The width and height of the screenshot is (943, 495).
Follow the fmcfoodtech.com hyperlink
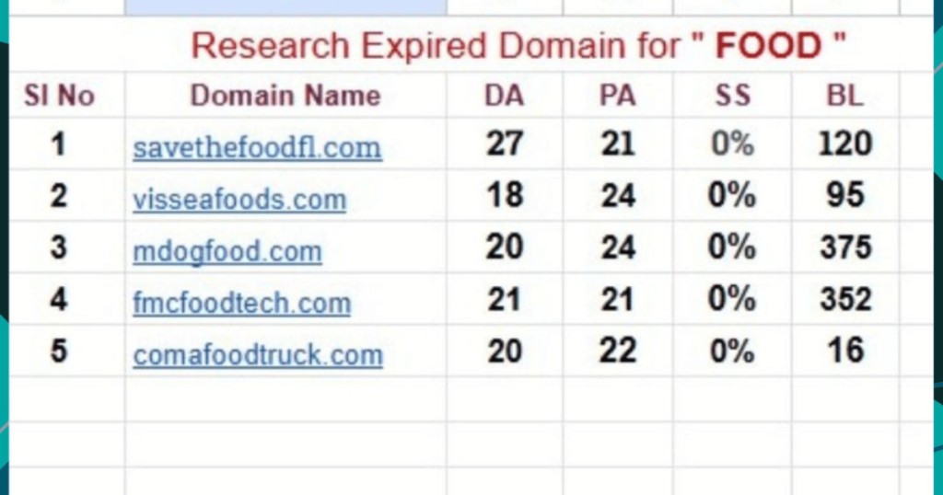click(x=242, y=302)
